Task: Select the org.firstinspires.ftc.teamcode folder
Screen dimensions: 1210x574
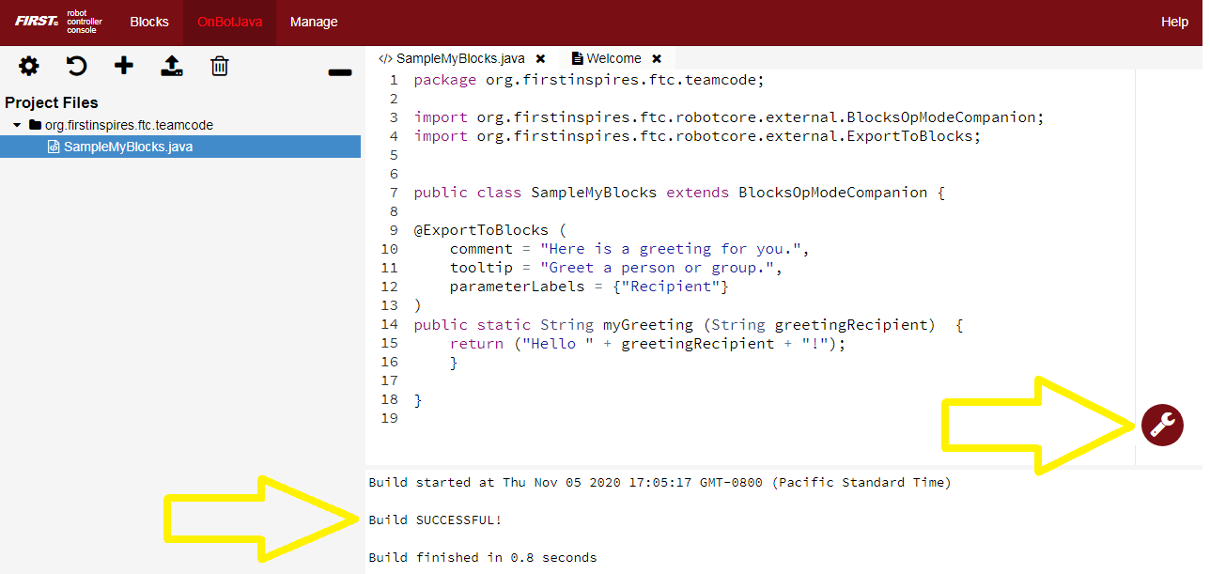Action: point(129,125)
